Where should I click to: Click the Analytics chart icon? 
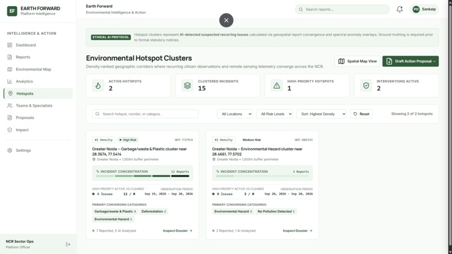pos(10,81)
